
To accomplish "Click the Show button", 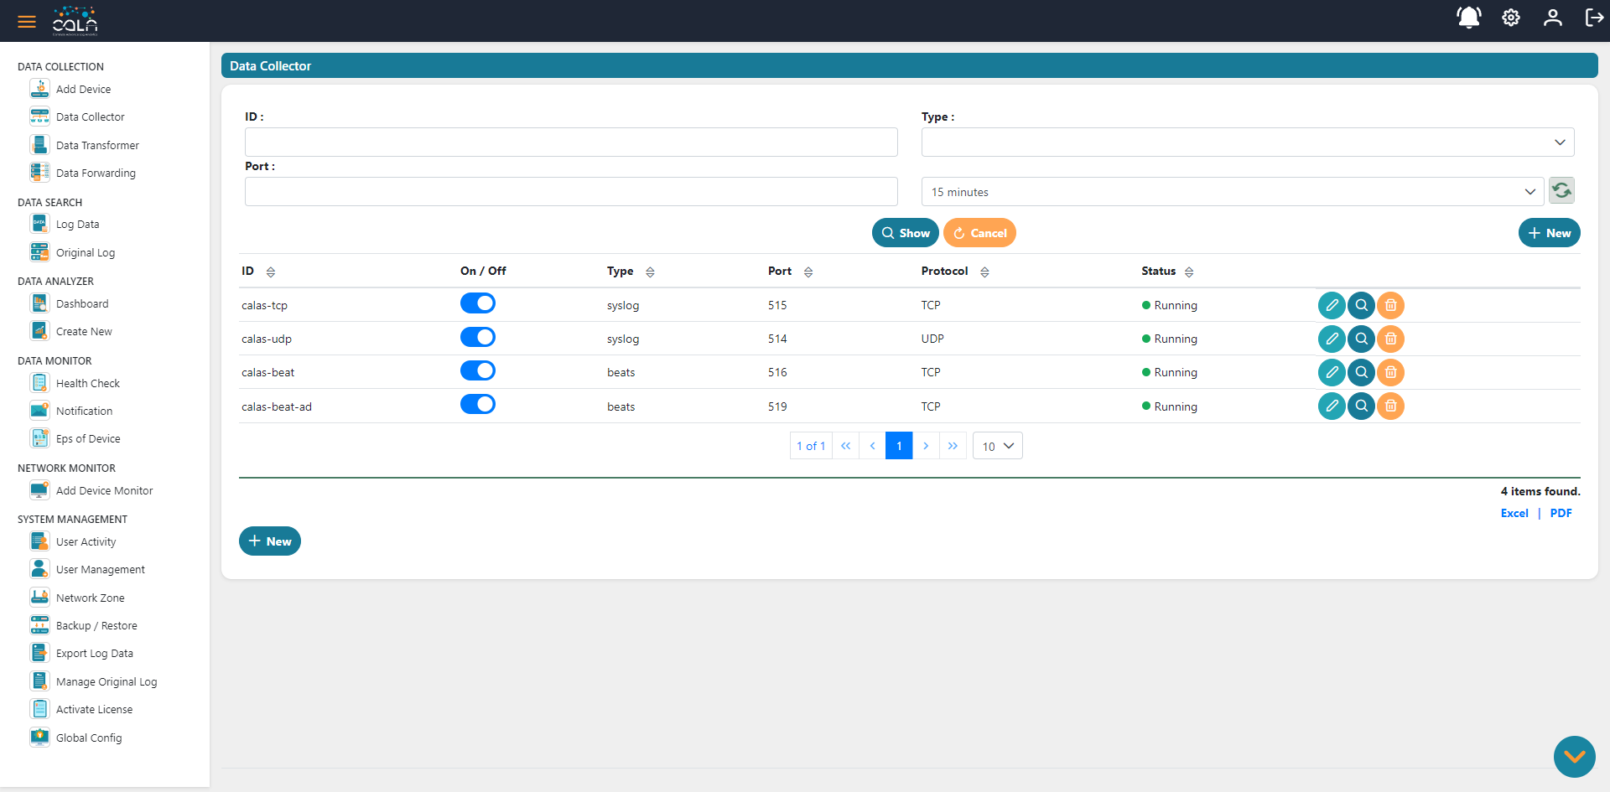I will [x=905, y=233].
